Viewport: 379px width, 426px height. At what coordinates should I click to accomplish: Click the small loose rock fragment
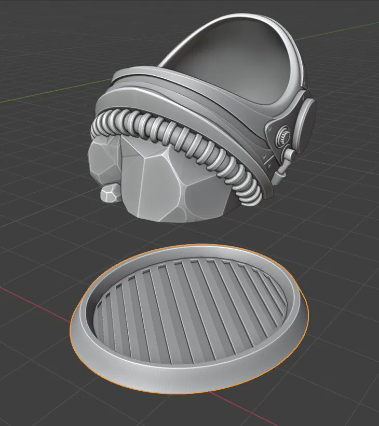[x=110, y=194]
